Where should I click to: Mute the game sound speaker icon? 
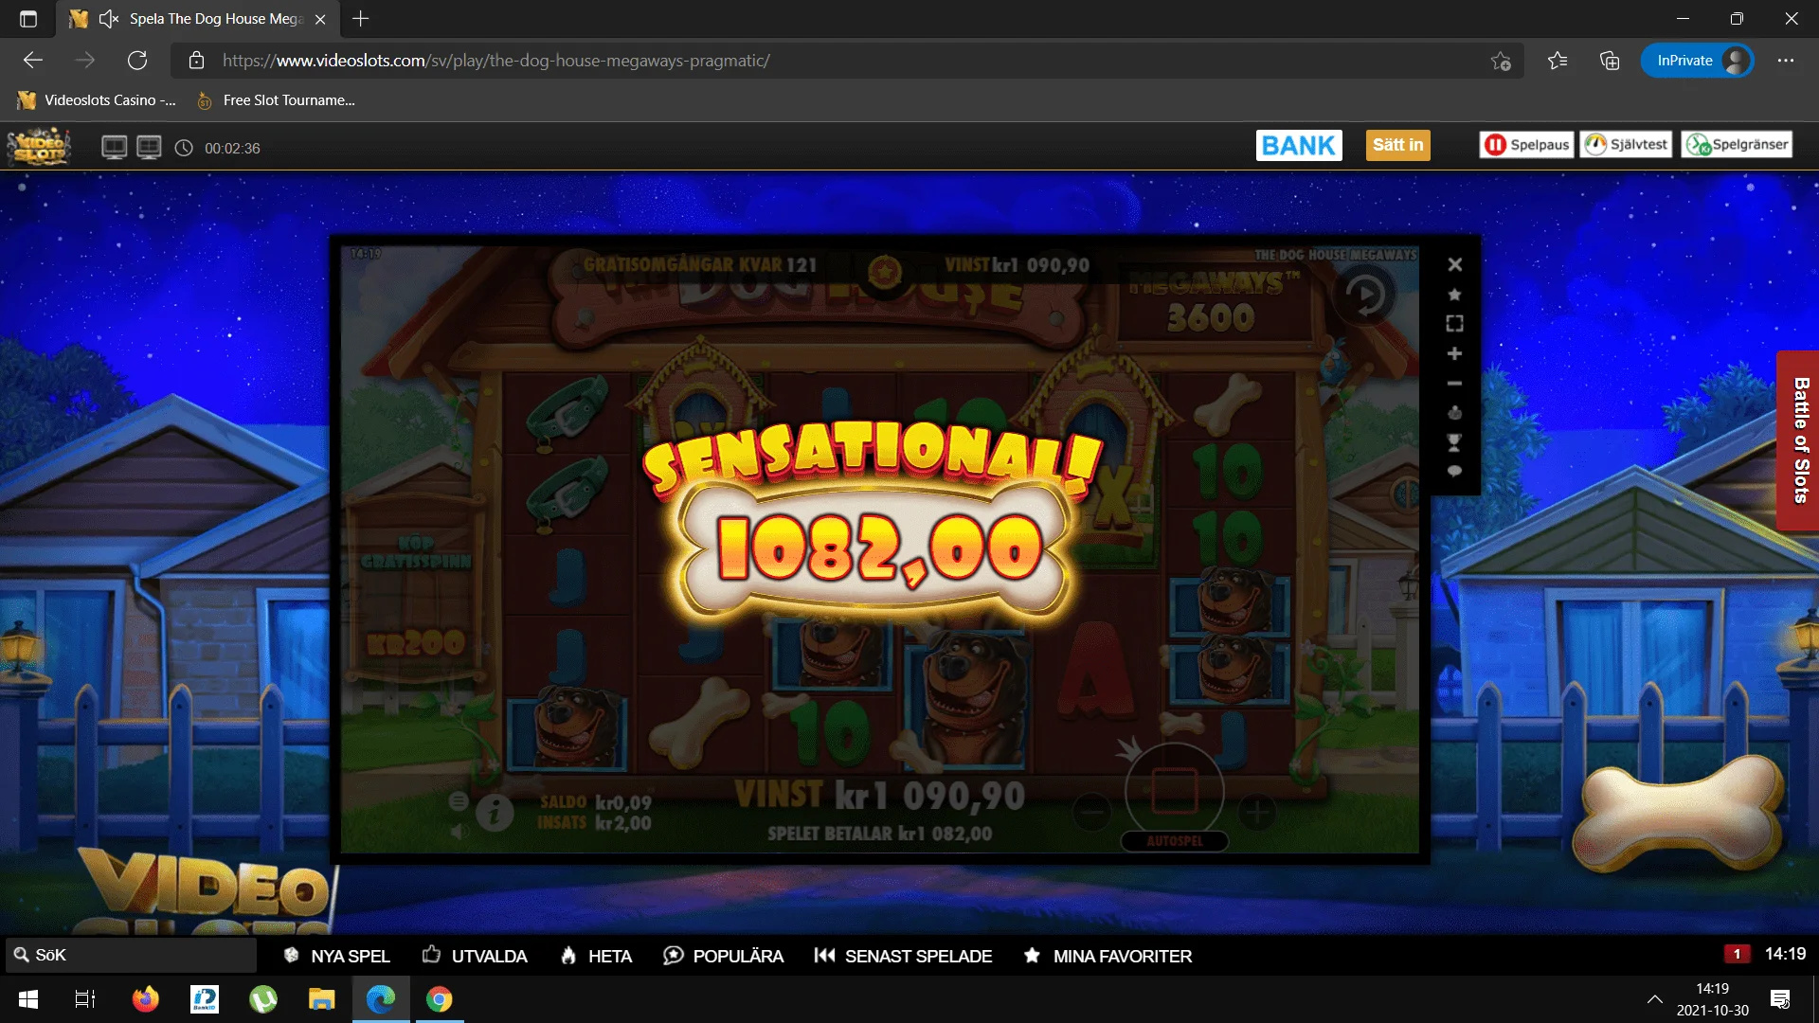(x=459, y=832)
